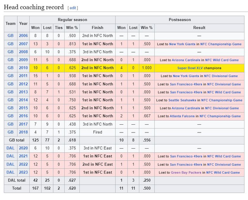Select the Postseason column header

pos(180,20)
